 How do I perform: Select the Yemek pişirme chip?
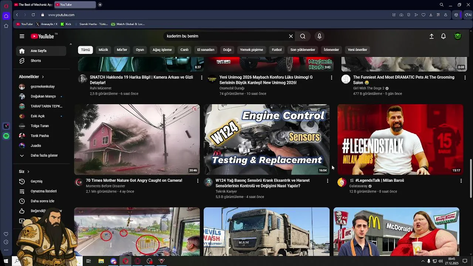(x=252, y=50)
